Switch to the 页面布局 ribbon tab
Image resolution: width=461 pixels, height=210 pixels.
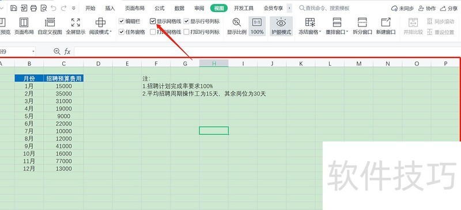tap(135, 8)
